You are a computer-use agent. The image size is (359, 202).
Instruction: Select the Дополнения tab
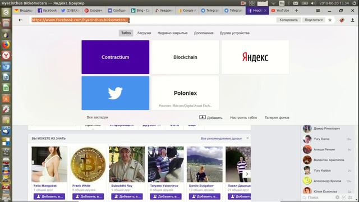(204, 33)
